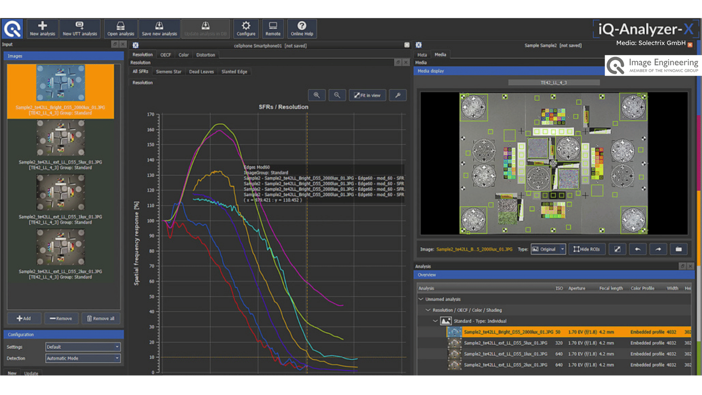Image resolution: width=702 pixels, height=395 pixels.
Task: Zoom out on the SFR chart
Action: coord(337,95)
